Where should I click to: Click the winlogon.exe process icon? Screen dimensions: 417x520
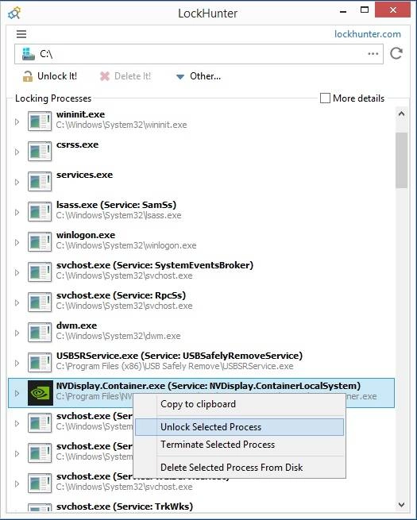(40, 242)
